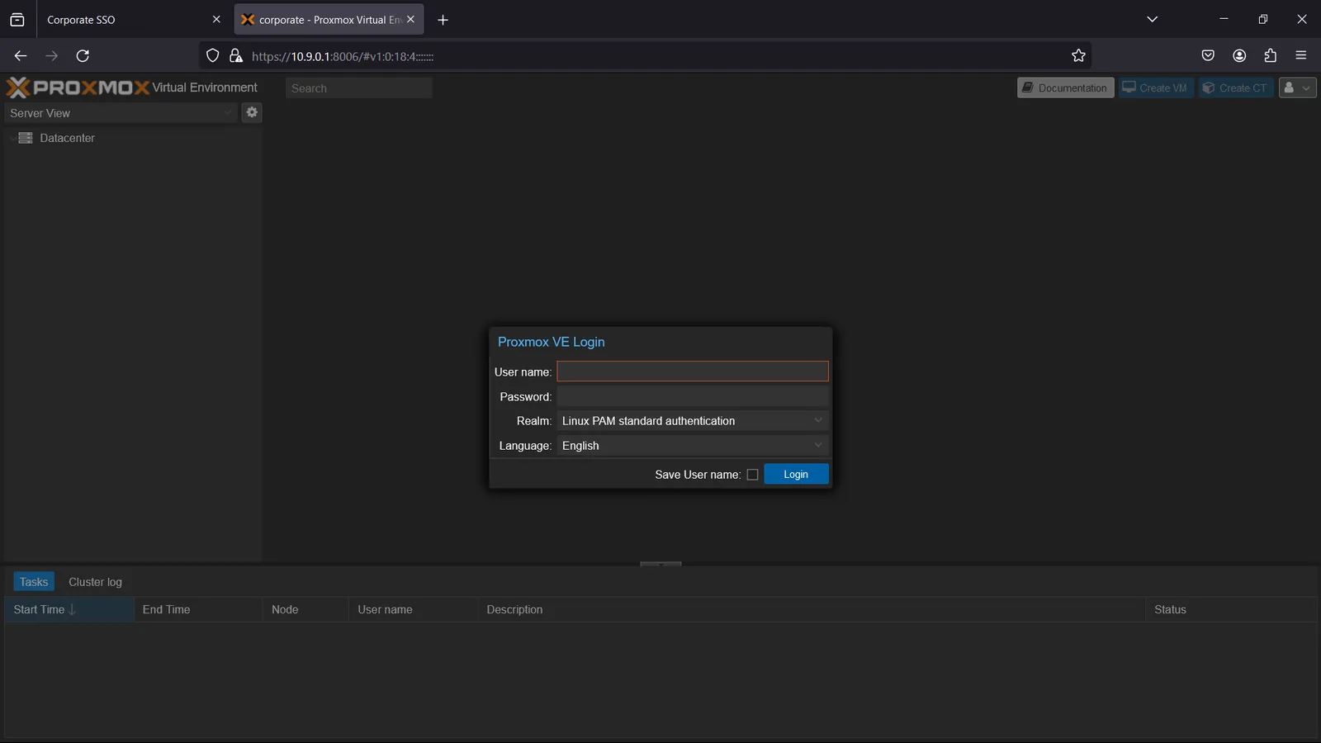Show site security lock information
1321x743 pixels.
coord(236,56)
